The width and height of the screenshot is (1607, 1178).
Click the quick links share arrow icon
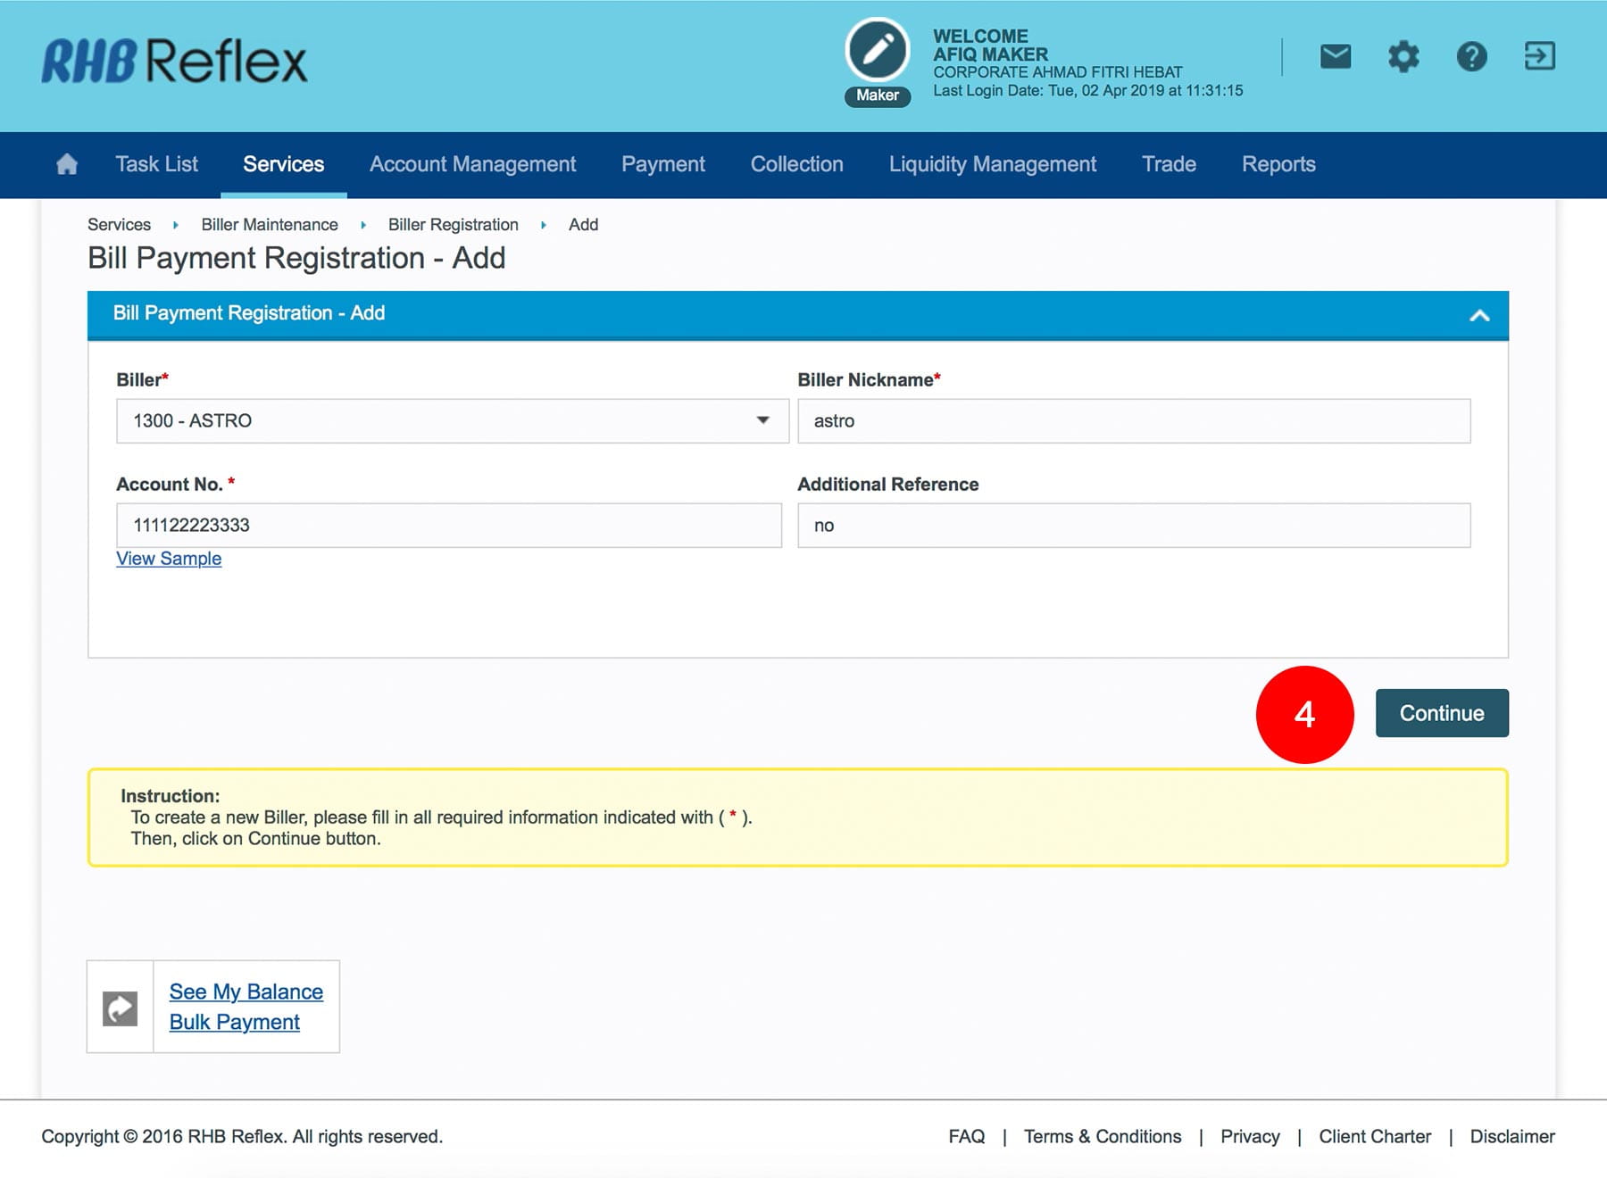tap(121, 1008)
